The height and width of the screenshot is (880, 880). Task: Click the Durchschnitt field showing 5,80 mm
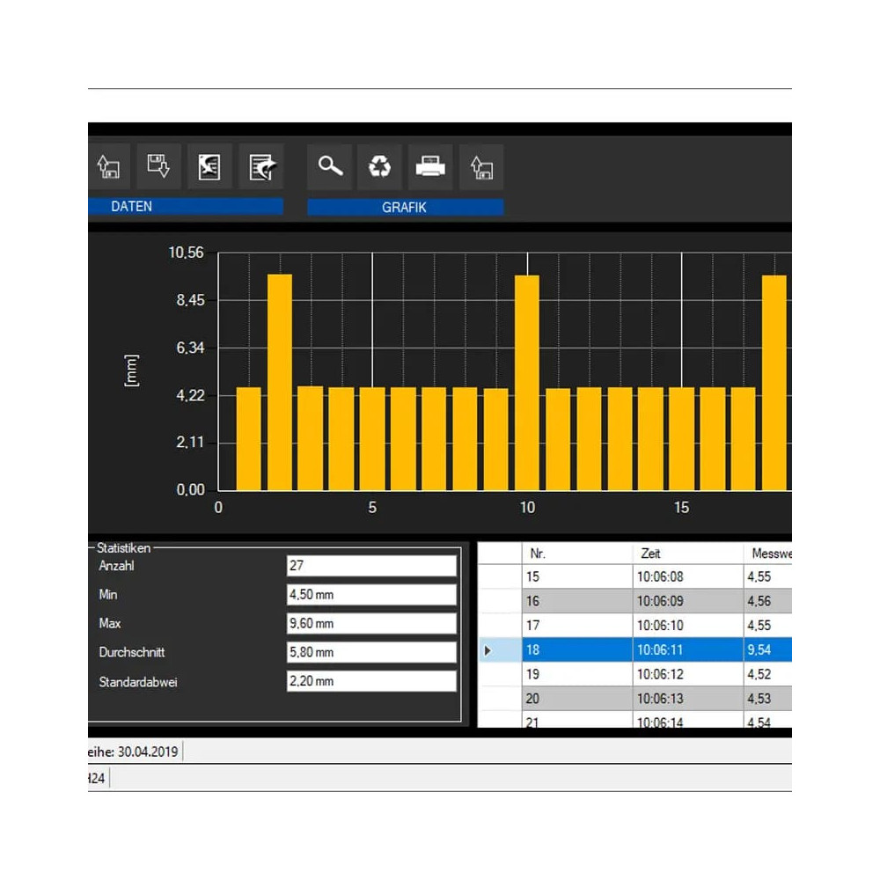coord(371,652)
